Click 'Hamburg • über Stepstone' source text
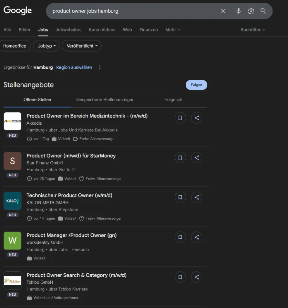 pos(52,210)
